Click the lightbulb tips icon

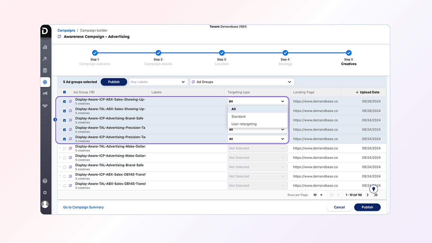click(374, 189)
